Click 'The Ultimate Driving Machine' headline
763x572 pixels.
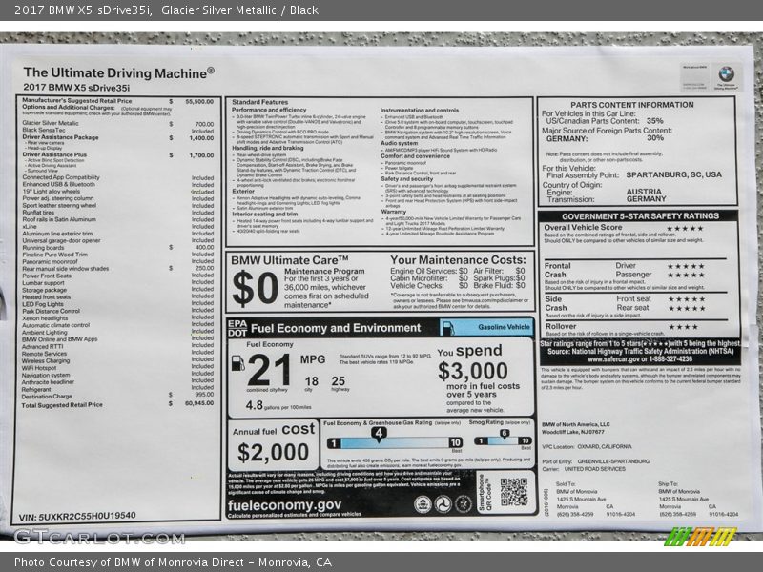[118, 73]
